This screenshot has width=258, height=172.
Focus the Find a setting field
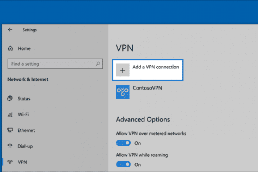[51, 64]
